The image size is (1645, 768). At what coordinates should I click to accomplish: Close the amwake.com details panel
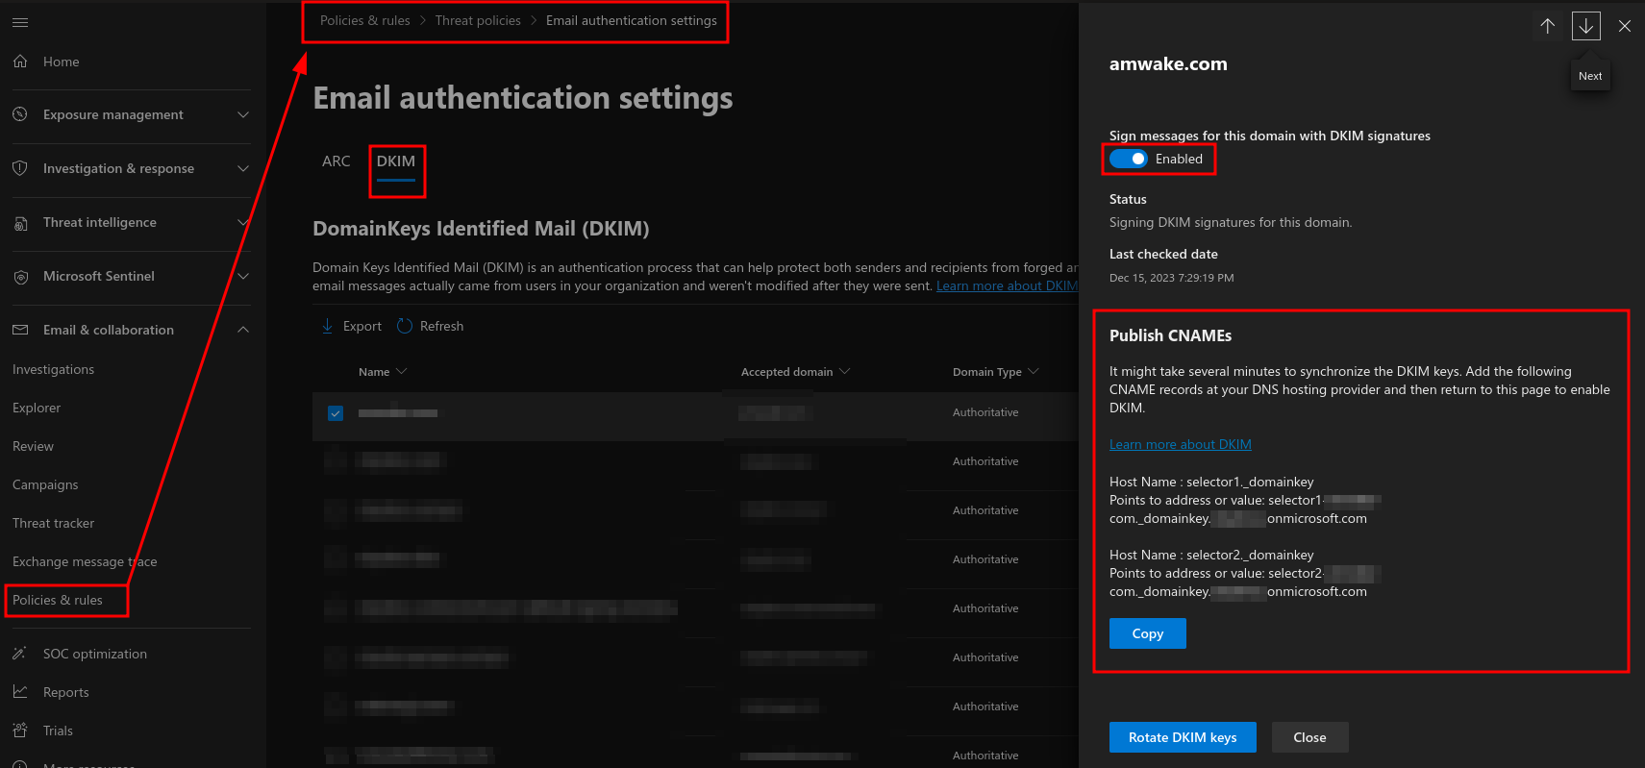[x=1625, y=26]
